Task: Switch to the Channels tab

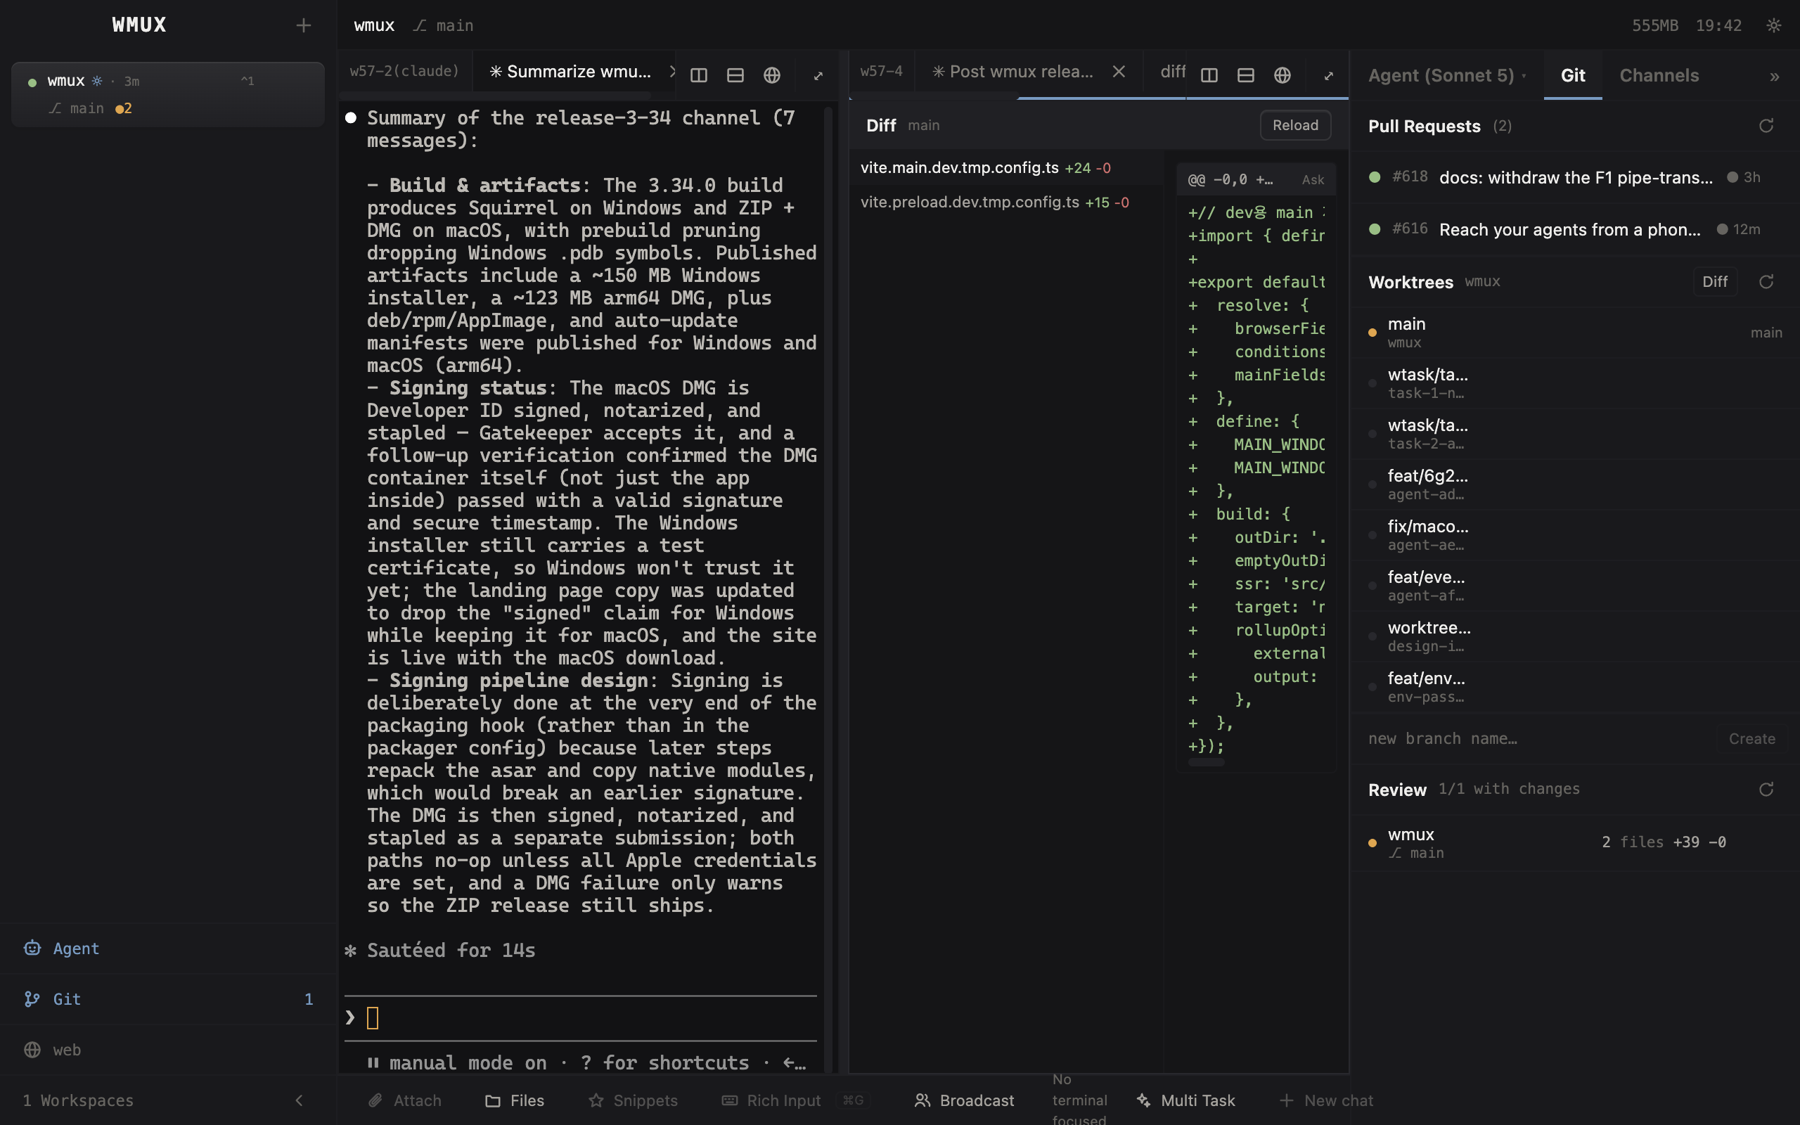Action: point(1659,75)
